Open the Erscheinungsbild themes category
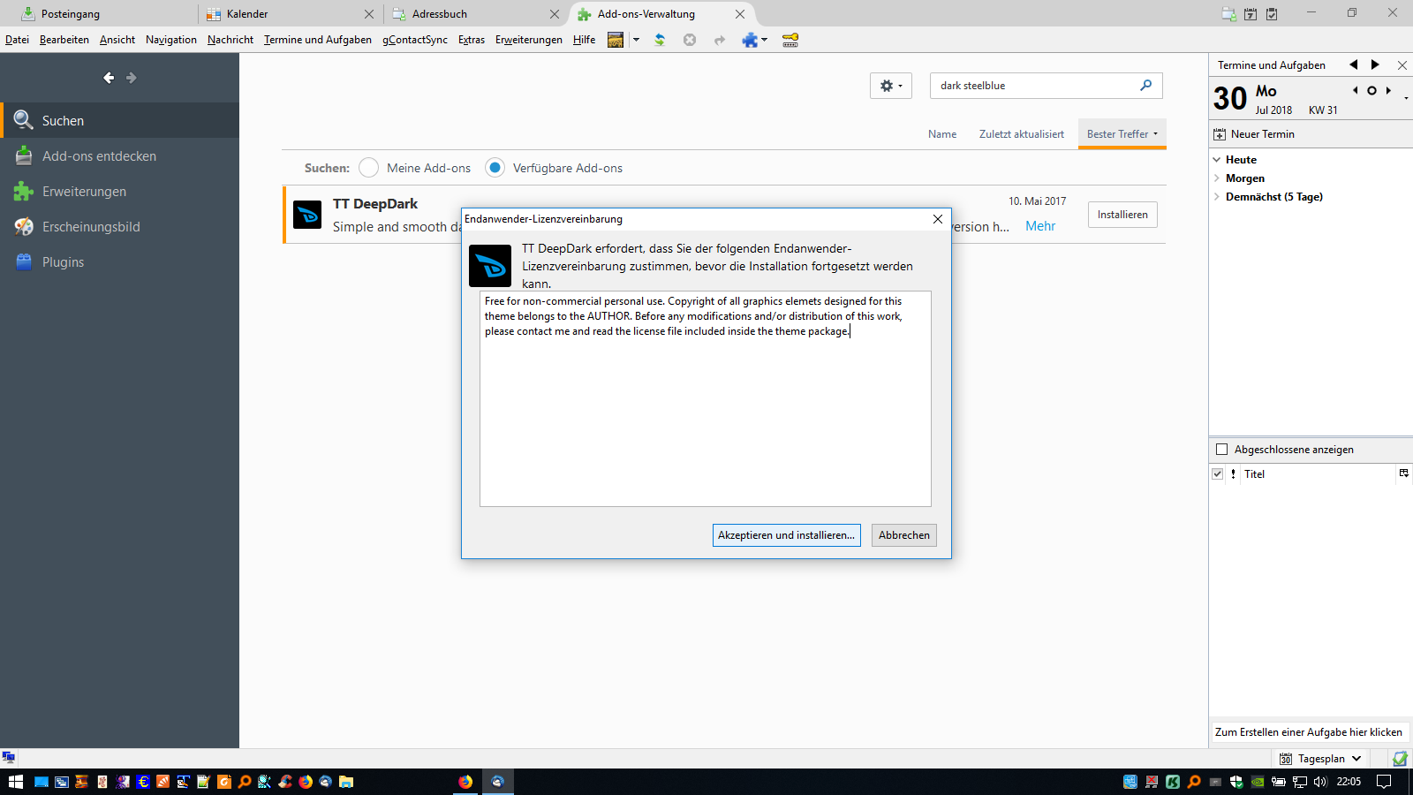The height and width of the screenshot is (795, 1413). pos(120,226)
